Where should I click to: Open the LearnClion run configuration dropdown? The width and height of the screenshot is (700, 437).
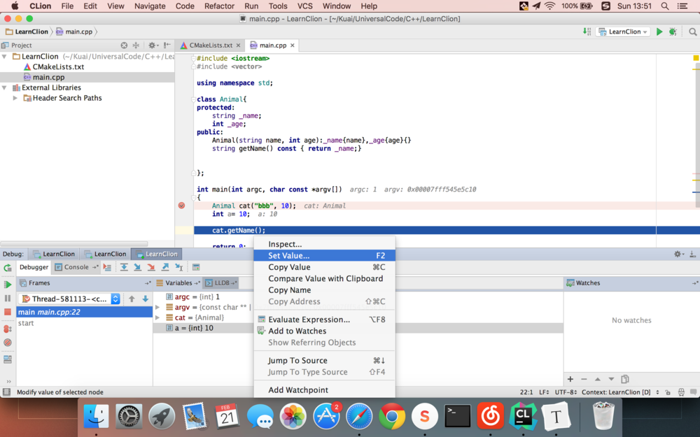click(x=623, y=31)
